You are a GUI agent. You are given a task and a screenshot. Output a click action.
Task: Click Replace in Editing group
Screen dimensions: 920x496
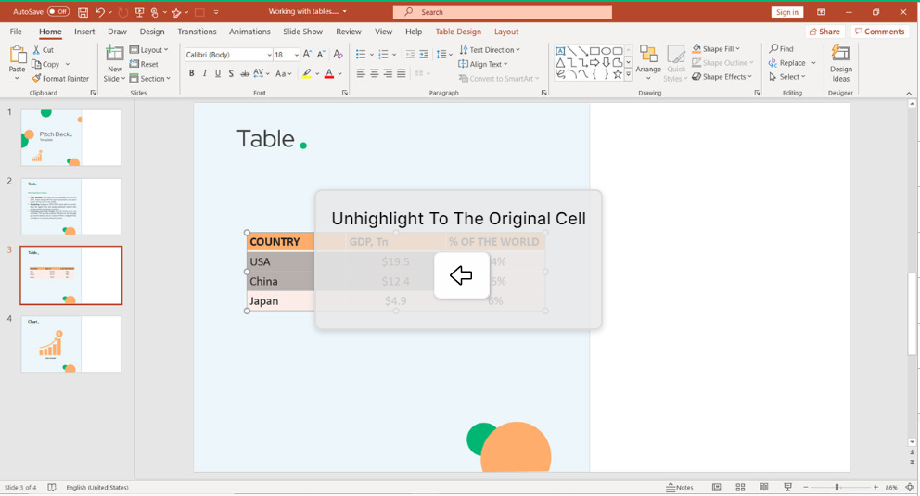coord(786,63)
